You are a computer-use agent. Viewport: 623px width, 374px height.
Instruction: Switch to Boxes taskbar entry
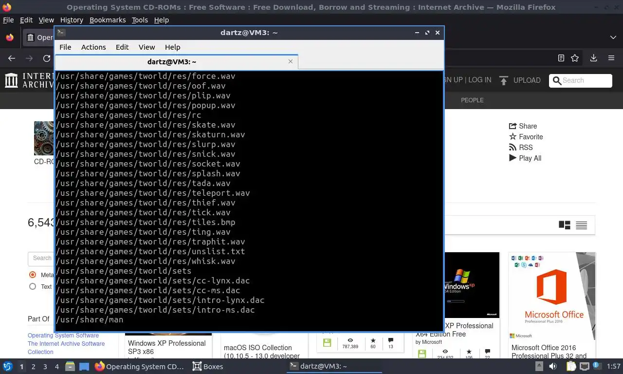click(208, 366)
